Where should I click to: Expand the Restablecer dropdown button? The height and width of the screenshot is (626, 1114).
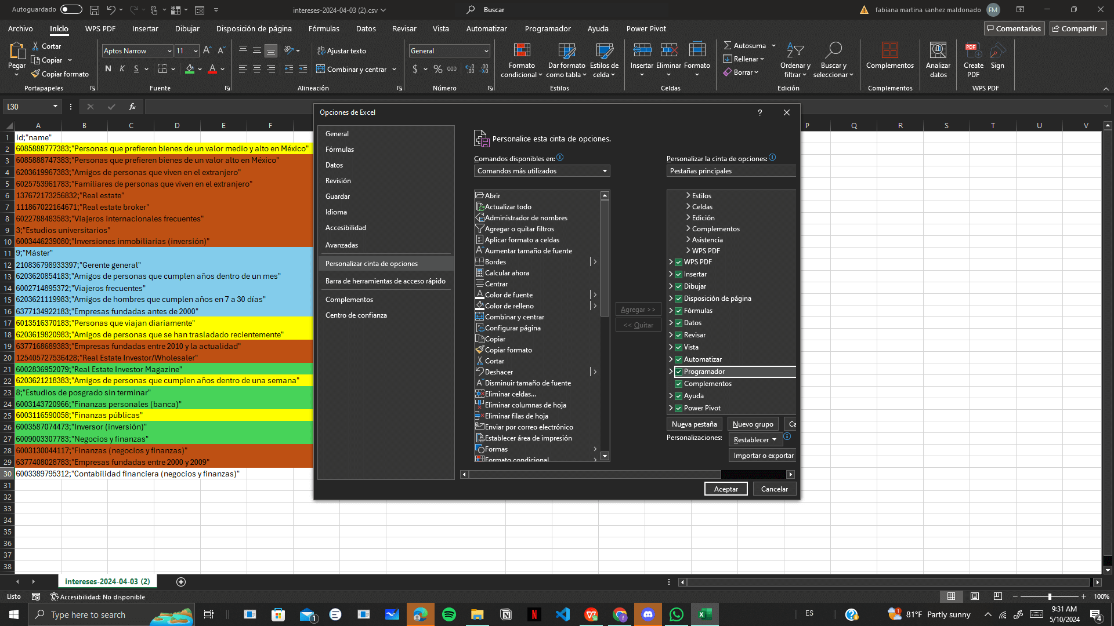coord(755,440)
